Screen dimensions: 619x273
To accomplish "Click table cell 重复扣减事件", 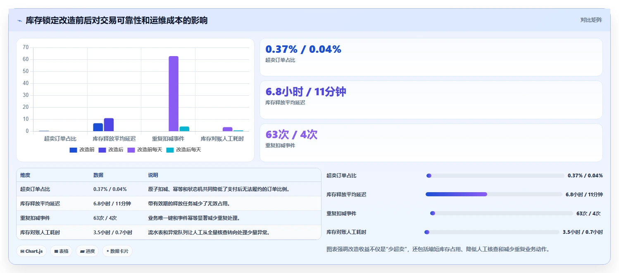I will point(35,218).
